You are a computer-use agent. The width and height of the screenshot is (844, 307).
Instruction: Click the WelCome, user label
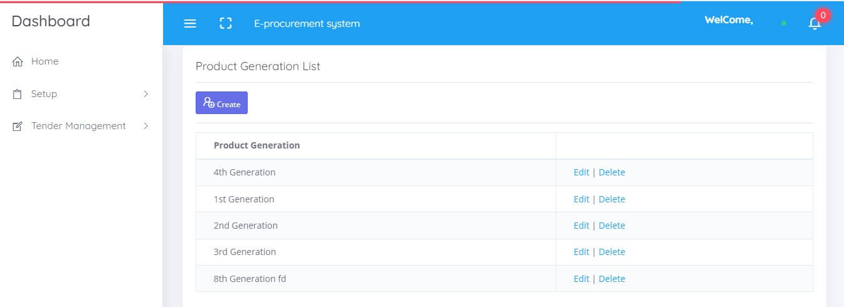point(729,20)
